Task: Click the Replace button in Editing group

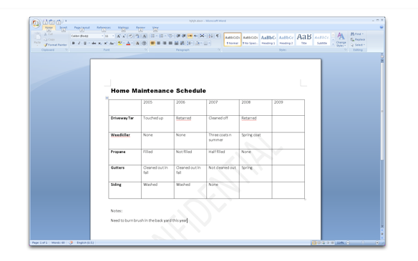Action: point(358,39)
